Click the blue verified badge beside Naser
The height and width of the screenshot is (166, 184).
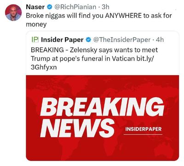point(50,7)
